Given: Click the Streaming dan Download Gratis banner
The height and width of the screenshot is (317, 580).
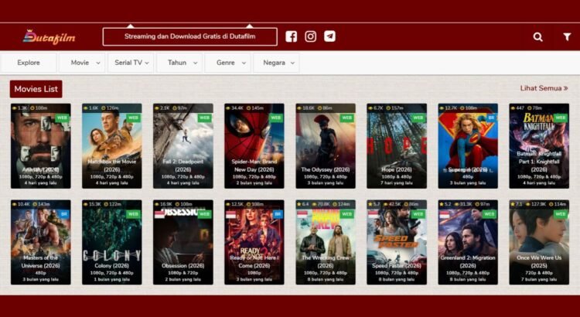Looking at the screenshot, I should tap(189, 36).
